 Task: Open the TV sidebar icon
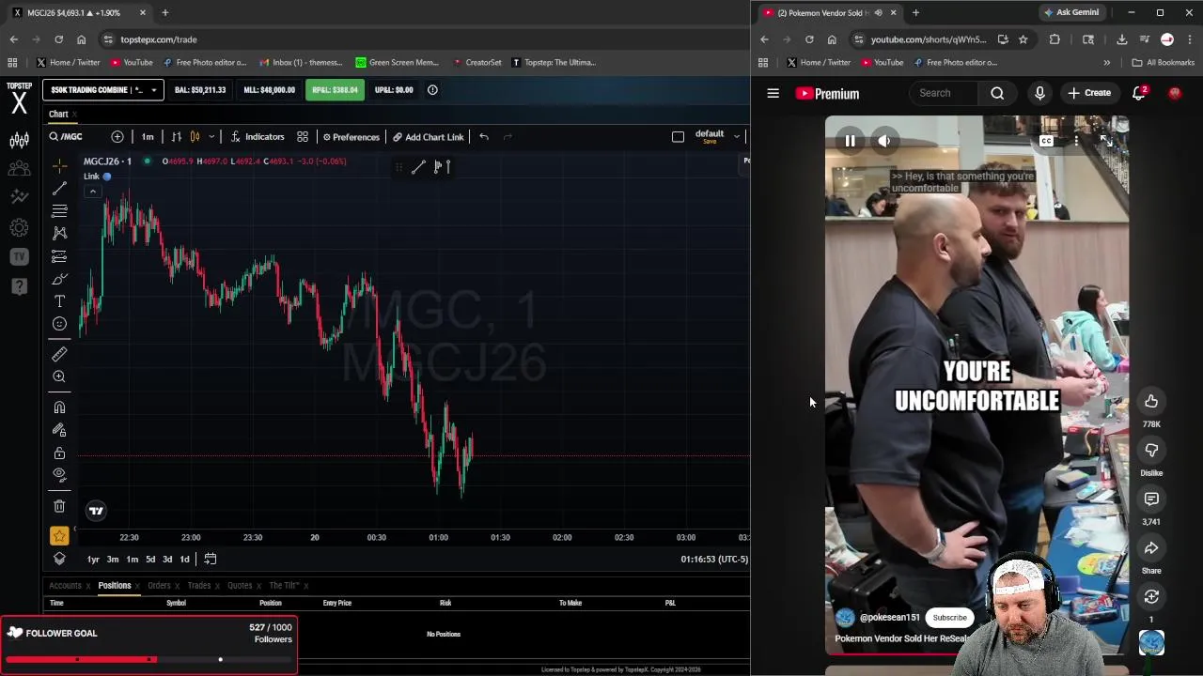19,256
